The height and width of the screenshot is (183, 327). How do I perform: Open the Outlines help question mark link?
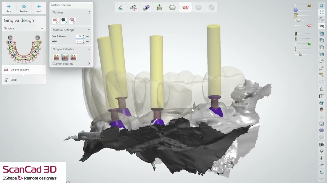point(89,12)
